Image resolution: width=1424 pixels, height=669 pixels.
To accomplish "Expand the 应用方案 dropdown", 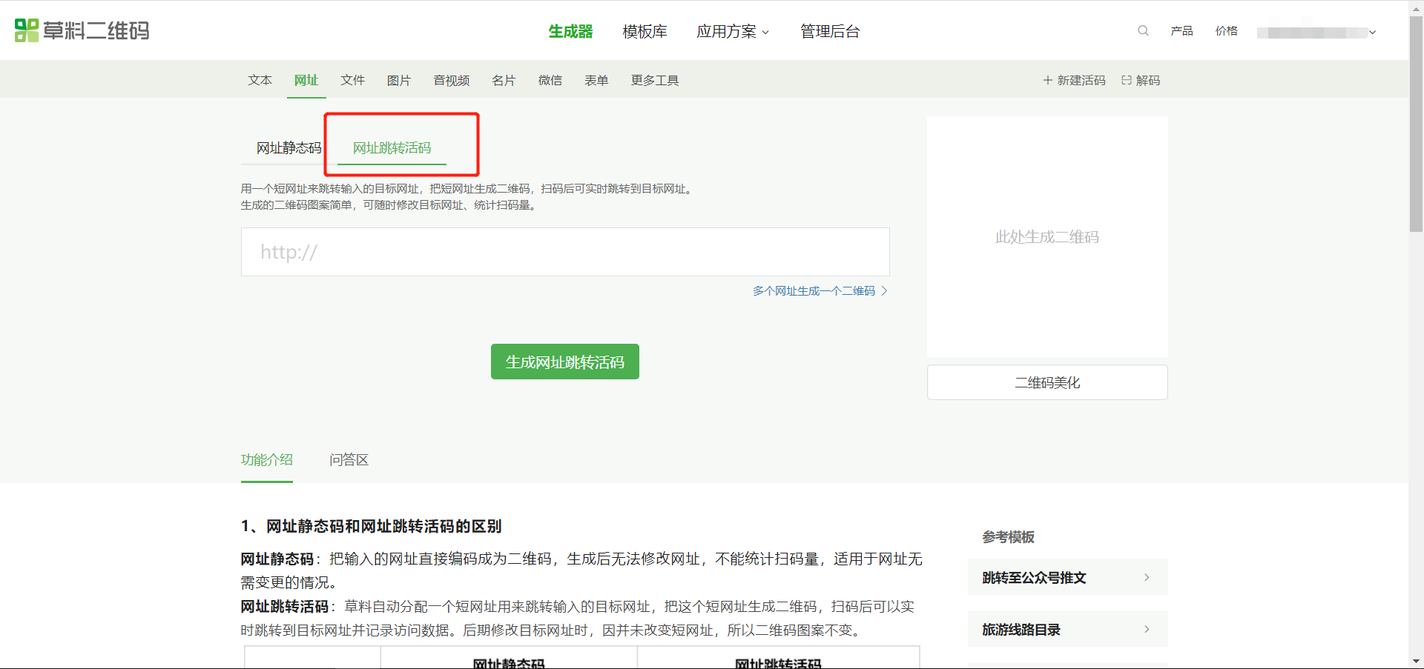I will pos(733,31).
